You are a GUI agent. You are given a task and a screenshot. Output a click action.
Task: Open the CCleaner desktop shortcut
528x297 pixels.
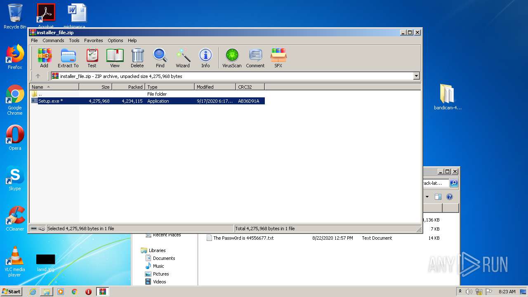[x=15, y=219]
